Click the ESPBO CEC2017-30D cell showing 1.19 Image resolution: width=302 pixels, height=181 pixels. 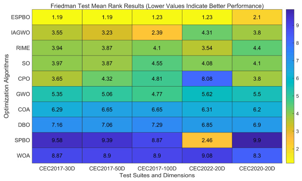coord(57,17)
